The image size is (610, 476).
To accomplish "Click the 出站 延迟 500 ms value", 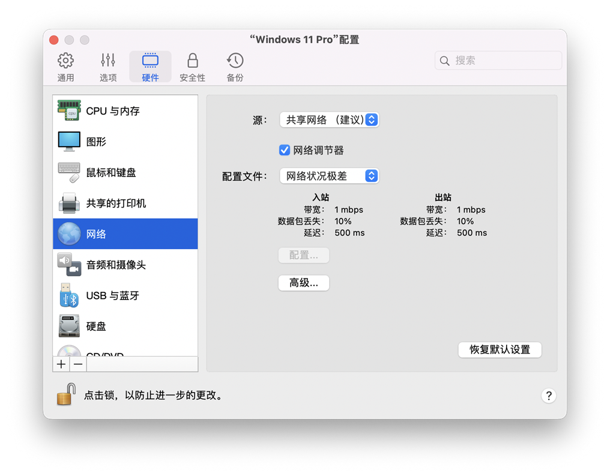I will [x=471, y=233].
